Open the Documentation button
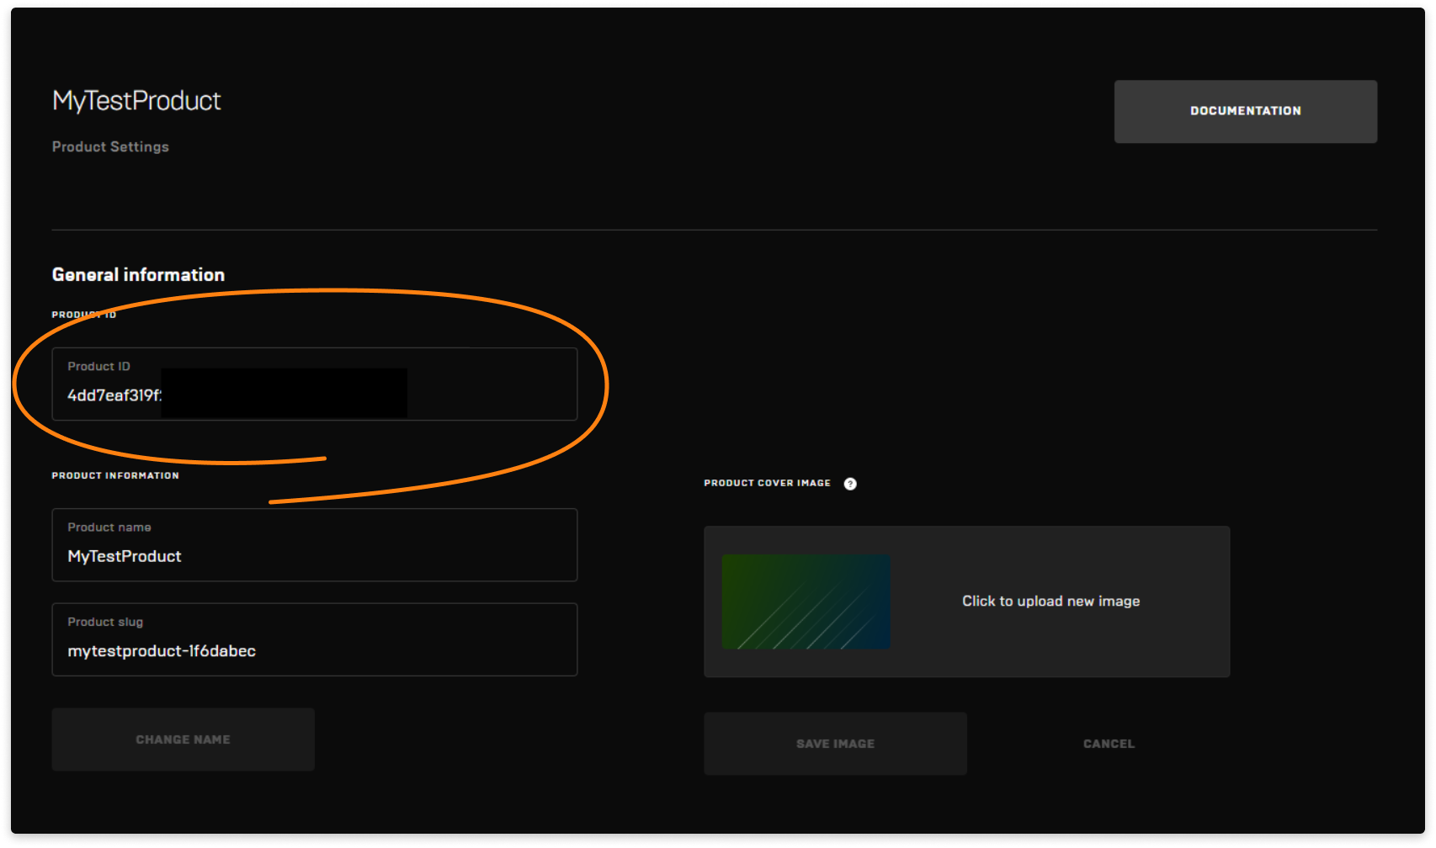 (1245, 111)
